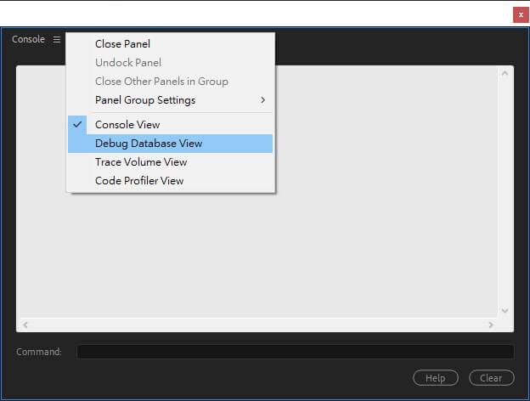Enable Trace Volume View
Image resolution: width=530 pixels, height=401 pixels.
point(141,162)
